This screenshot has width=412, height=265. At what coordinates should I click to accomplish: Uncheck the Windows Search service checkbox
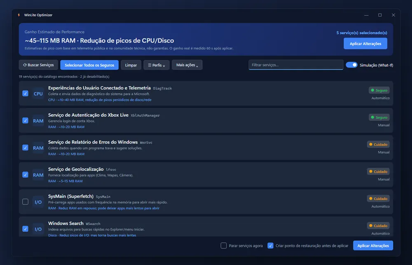click(x=25, y=229)
